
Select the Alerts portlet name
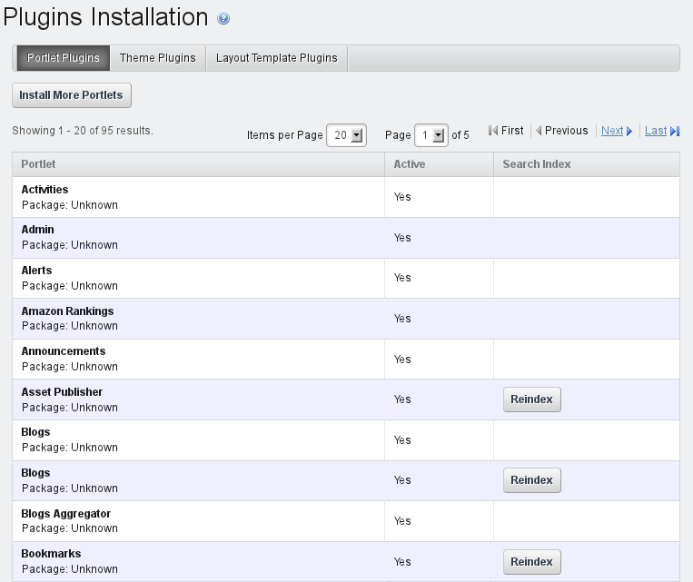[36, 271]
